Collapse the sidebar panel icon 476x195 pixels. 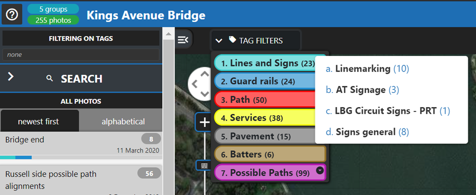point(183,40)
